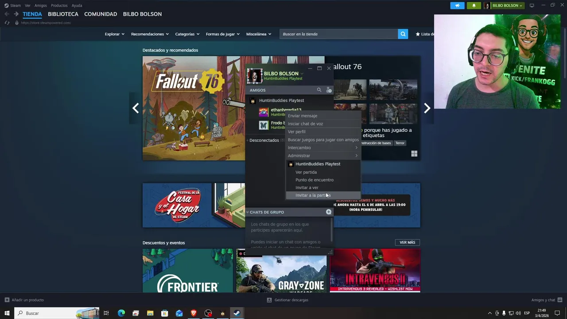This screenshot has height=319, width=567.
Task: Open the Windows Start menu
Action: coord(7,313)
